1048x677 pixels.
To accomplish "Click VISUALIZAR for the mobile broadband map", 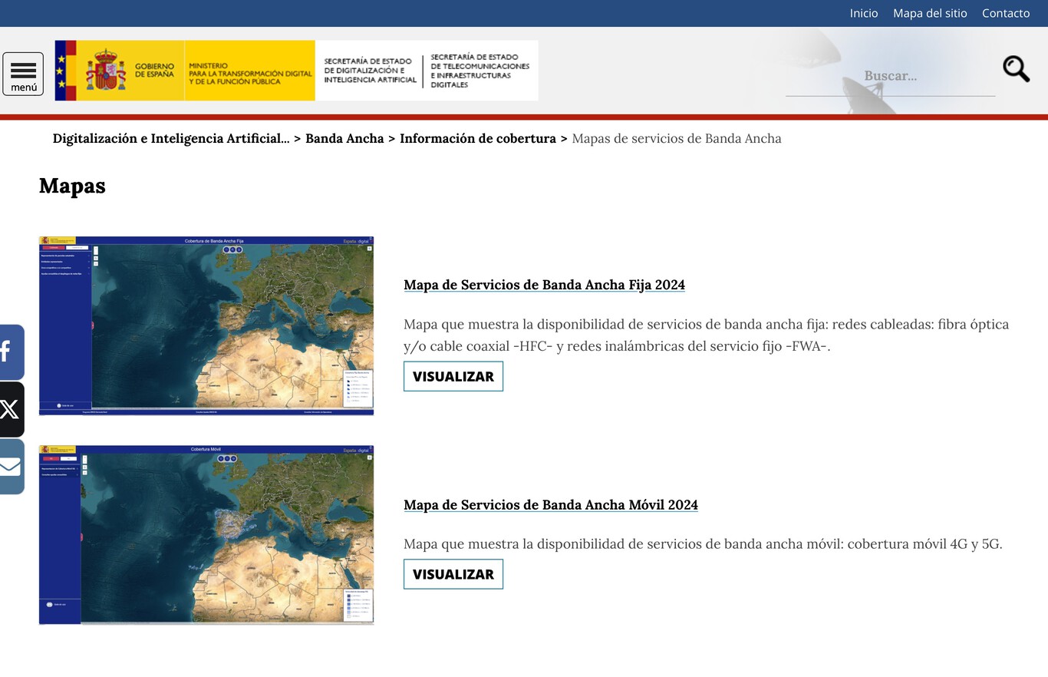I will click(x=453, y=574).
